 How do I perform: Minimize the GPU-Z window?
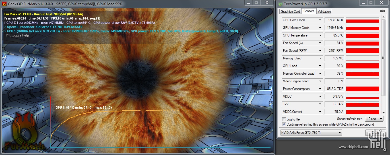(362, 3)
